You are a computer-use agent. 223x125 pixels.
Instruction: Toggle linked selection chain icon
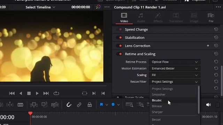pos(79,105)
